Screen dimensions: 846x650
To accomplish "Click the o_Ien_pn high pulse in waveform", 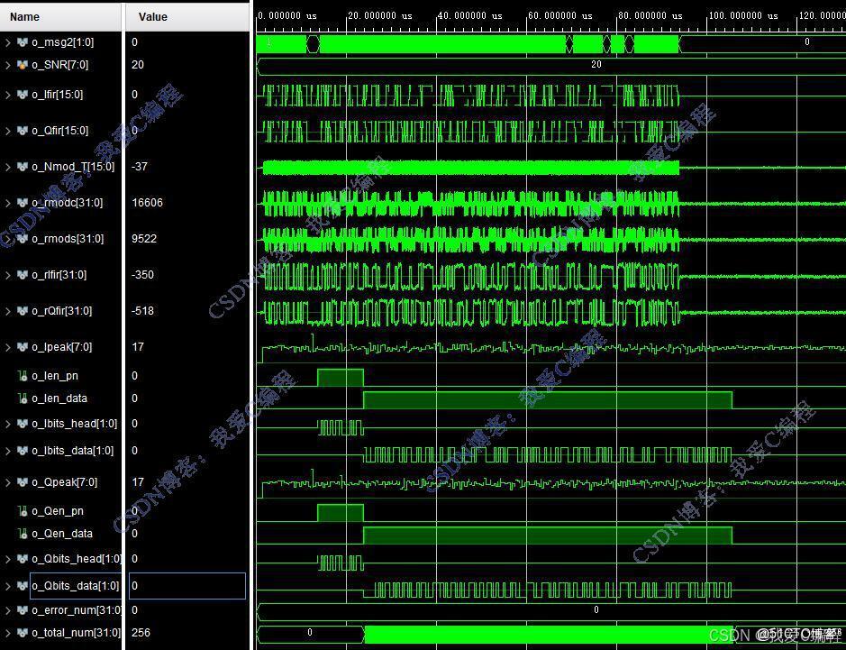I will click(341, 378).
